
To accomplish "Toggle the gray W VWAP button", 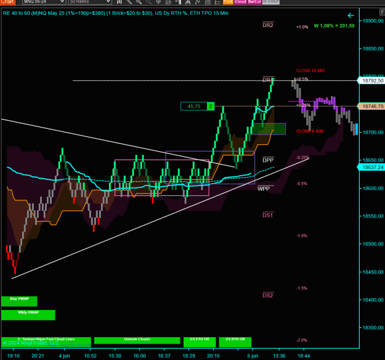I will click(x=271, y=2).
